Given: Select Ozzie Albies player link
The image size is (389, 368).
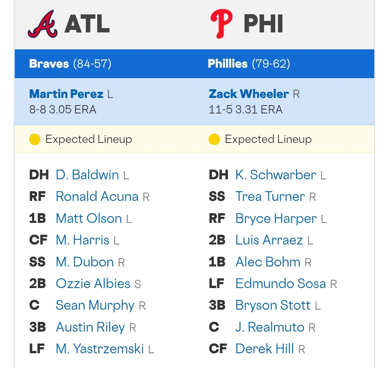Looking at the screenshot, I should [93, 283].
